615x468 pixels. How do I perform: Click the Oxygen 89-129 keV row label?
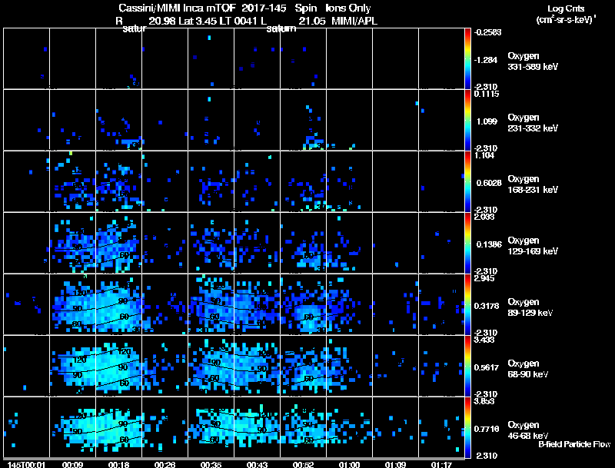530,307
